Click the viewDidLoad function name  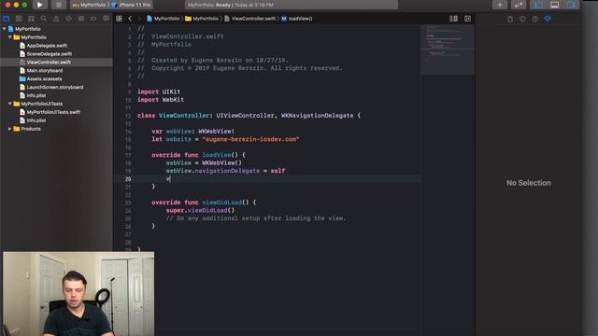(222, 203)
